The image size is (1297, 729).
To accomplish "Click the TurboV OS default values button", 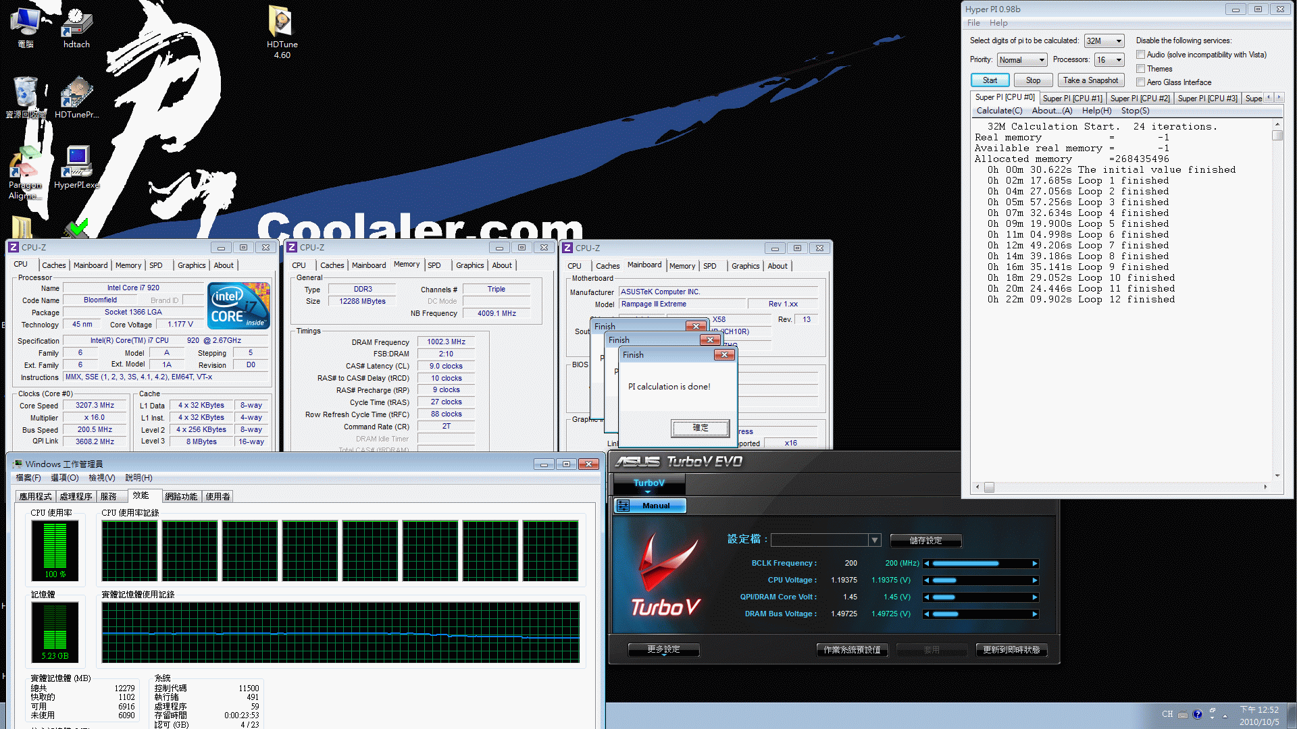I will click(852, 650).
